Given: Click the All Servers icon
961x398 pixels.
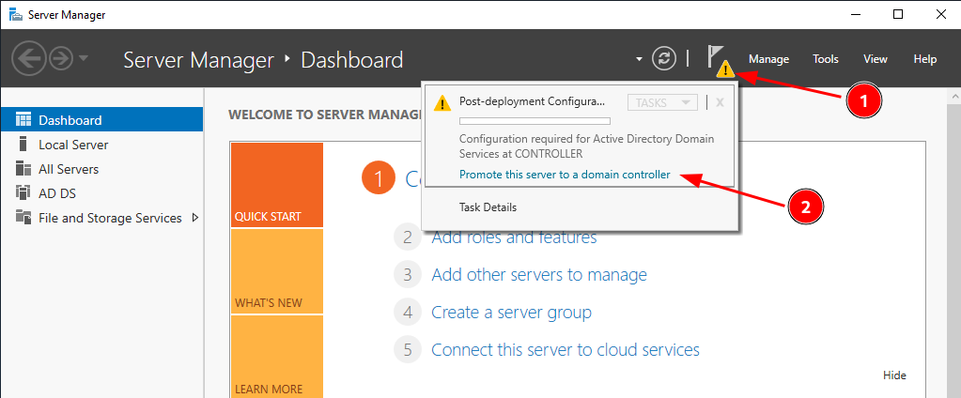Looking at the screenshot, I should click(x=23, y=168).
